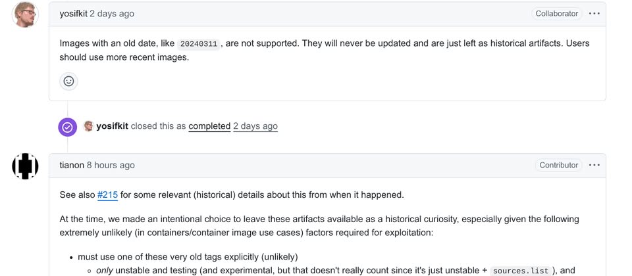632x276 pixels.
Task: Click "8 hours ago" timestamp on tianon's comment
Action: [111, 165]
